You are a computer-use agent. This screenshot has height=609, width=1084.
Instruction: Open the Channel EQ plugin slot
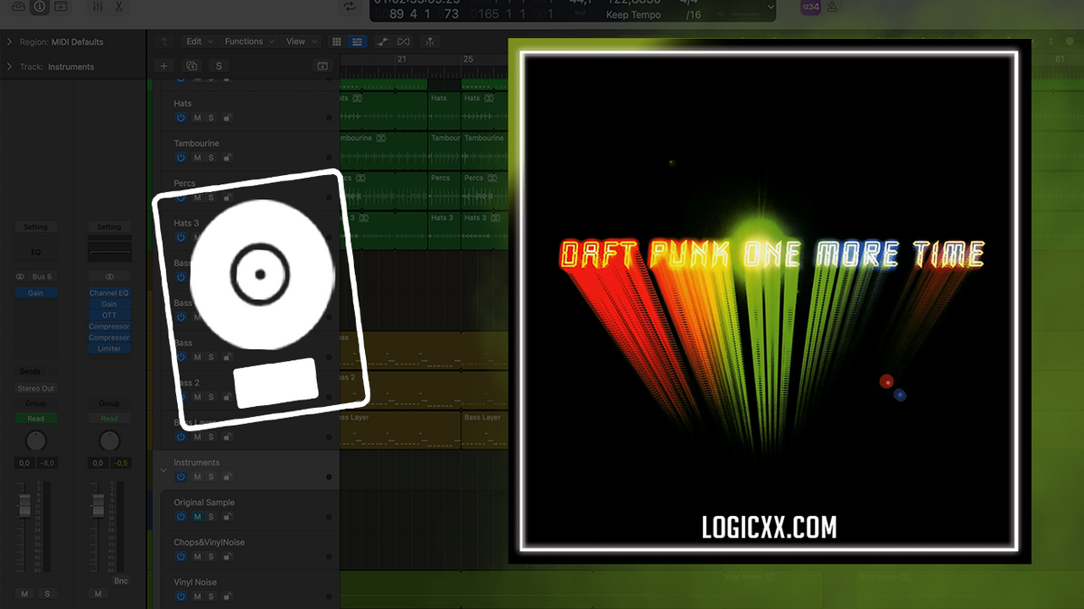click(x=108, y=292)
